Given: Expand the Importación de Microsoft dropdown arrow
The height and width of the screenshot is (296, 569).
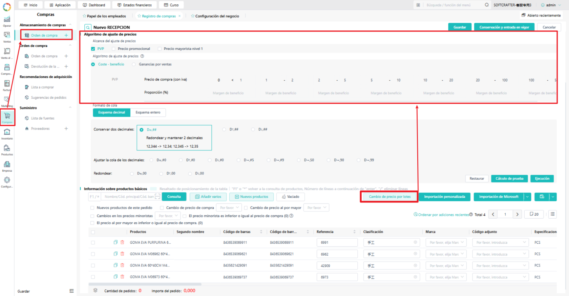Looking at the screenshot, I should (x=527, y=197).
